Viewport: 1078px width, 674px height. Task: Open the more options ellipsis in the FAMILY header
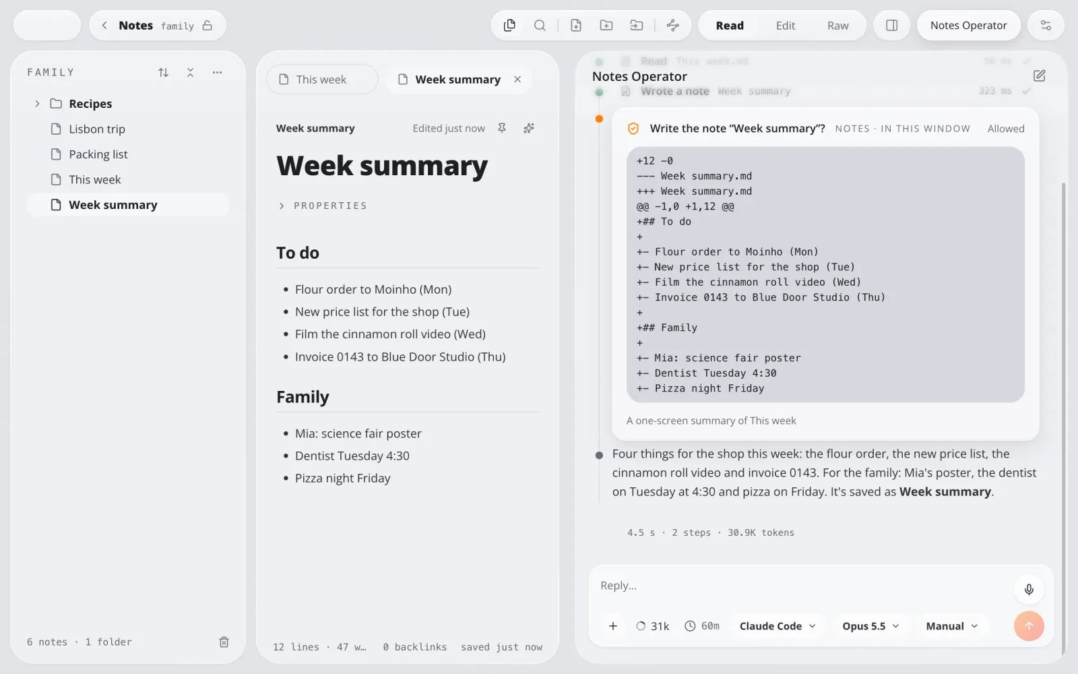click(217, 72)
